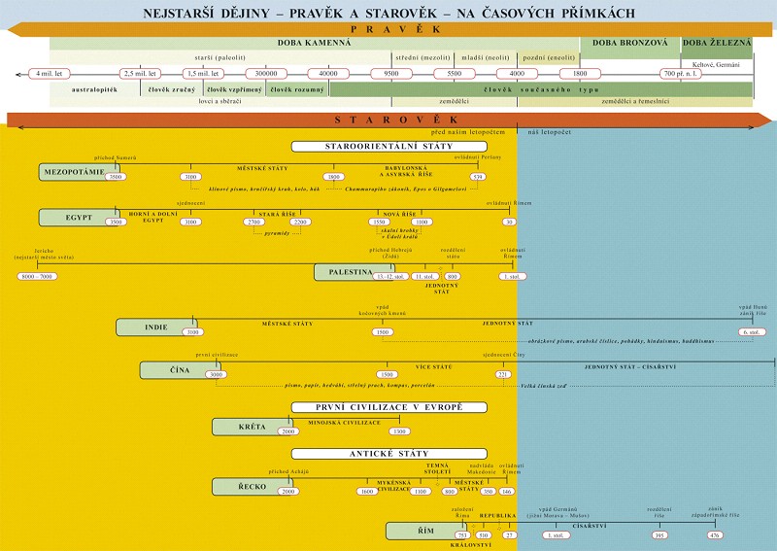Click the '2700' marker on Egypt line
The width and height of the screenshot is (777, 551).
253,223
